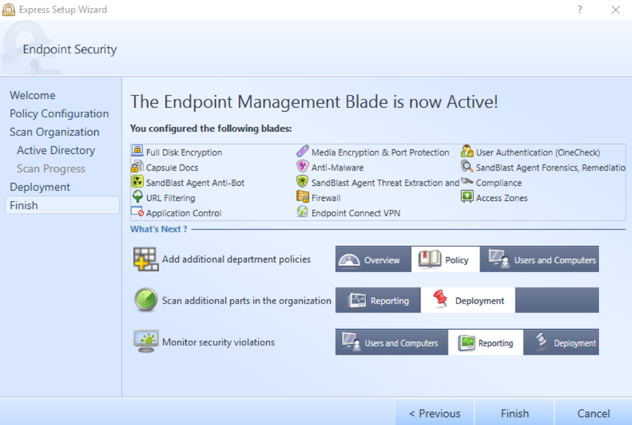Open help with the question mark button
Screen dimensions: 632x425
point(579,9)
